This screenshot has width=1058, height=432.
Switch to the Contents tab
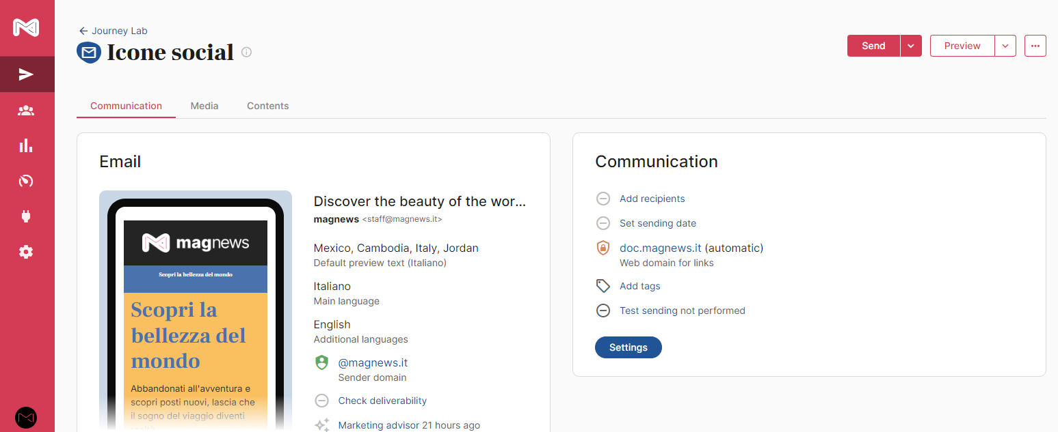(267, 106)
